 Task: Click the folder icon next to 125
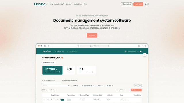pyautogui.click(x=68, y=69)
